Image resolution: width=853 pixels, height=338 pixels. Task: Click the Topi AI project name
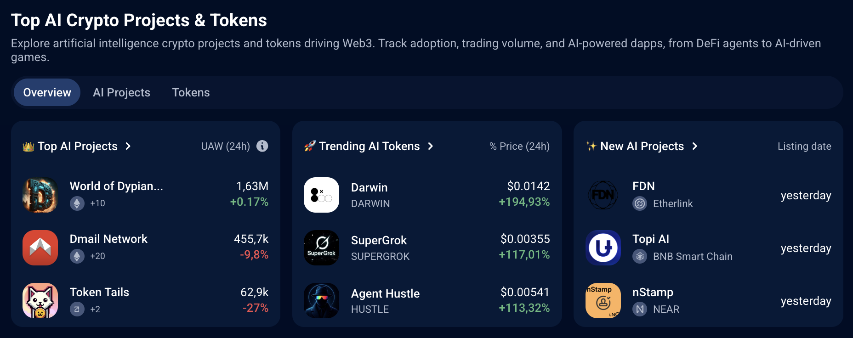coord(650,239)
